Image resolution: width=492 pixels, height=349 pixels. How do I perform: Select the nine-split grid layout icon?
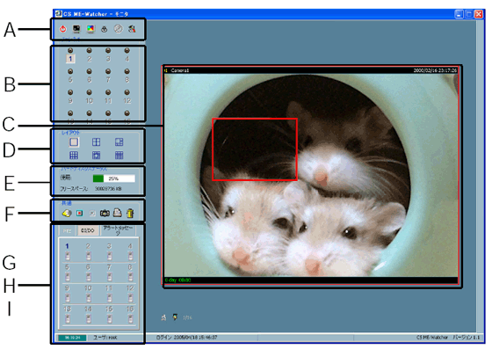[x=74, y=155]
